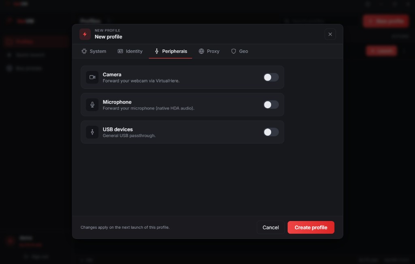This screenshot has height=264, width=415.
Task: Click "Forward your webcam via VirtualHere." text
Action: [x=141, y=81]
